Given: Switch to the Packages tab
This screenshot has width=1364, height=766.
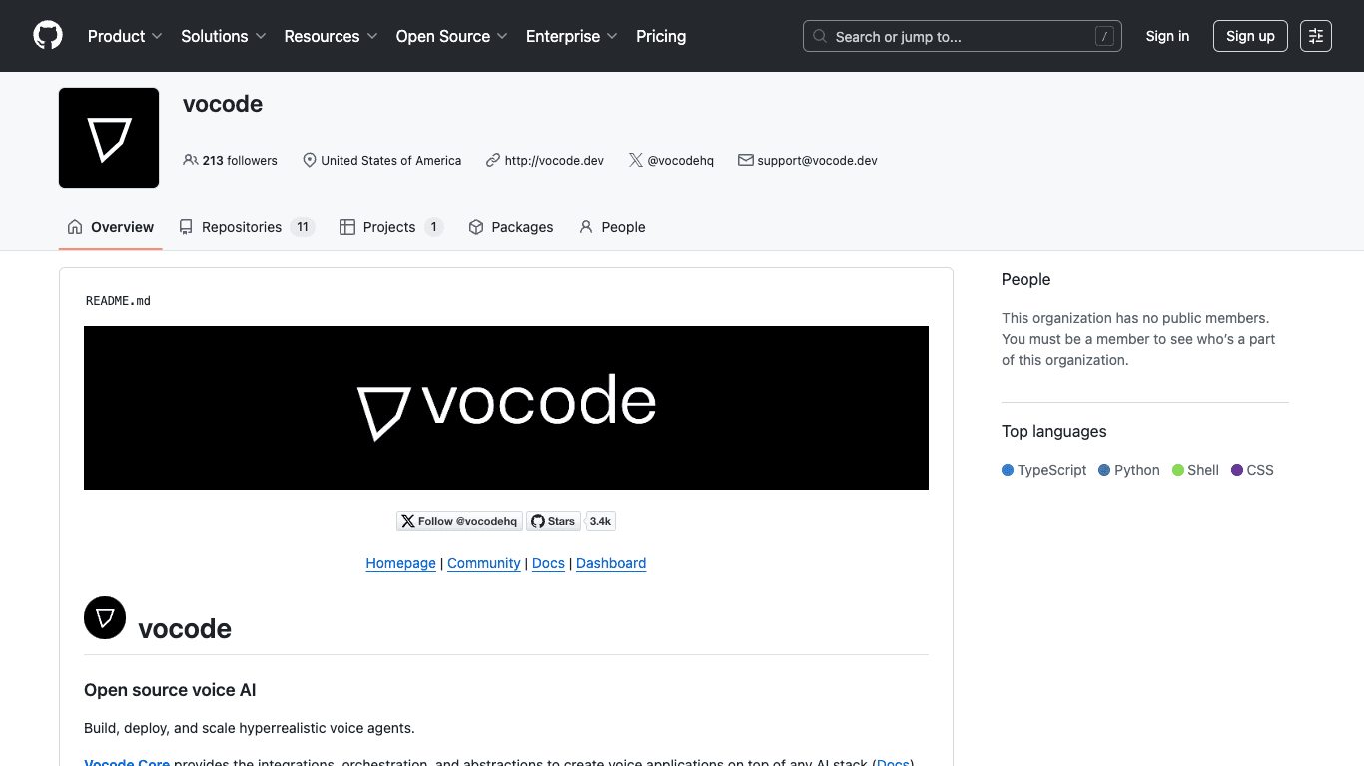Looking at the screenshot, I should click(x=511, y=227).
